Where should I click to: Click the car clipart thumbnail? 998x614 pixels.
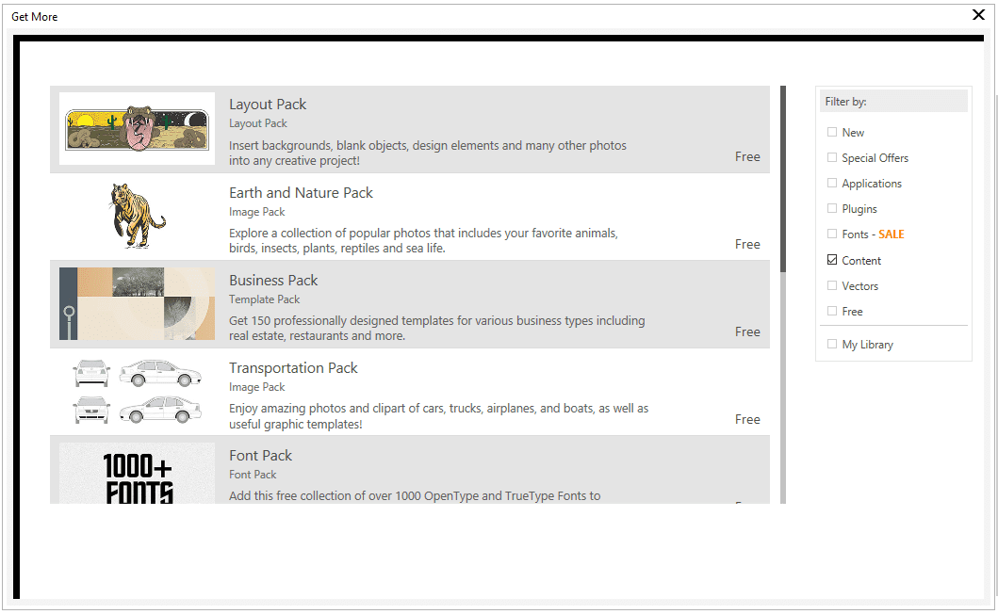point(137,392)
